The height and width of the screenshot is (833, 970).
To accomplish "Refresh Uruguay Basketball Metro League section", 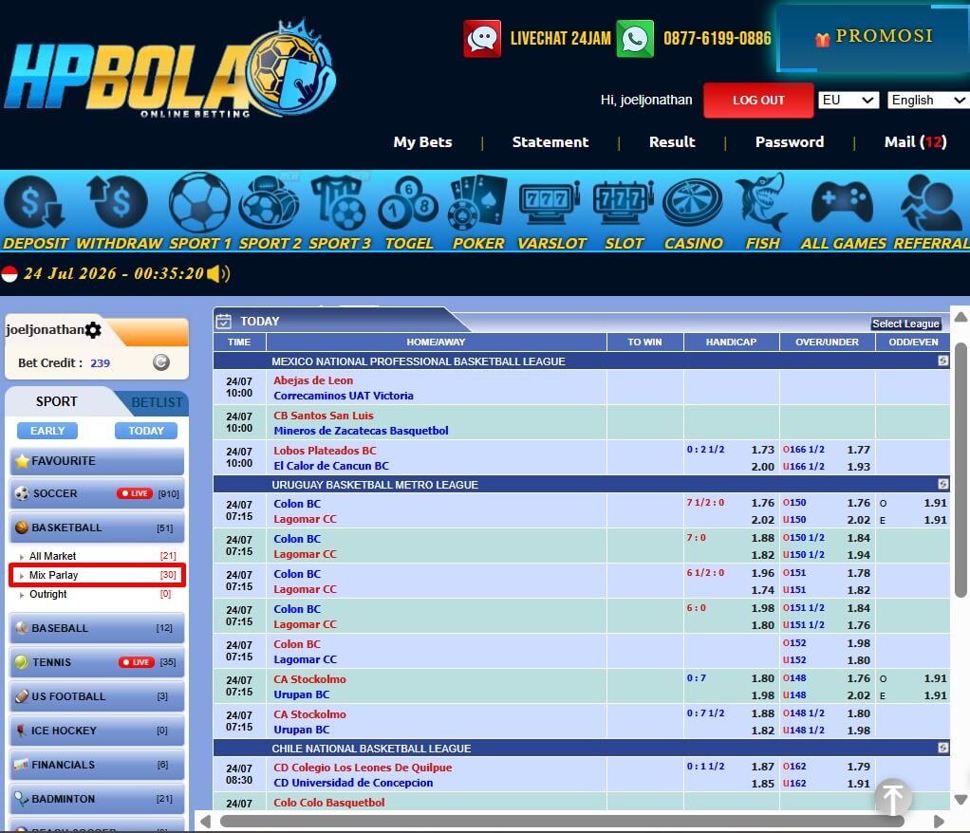I will coord(942,484).
